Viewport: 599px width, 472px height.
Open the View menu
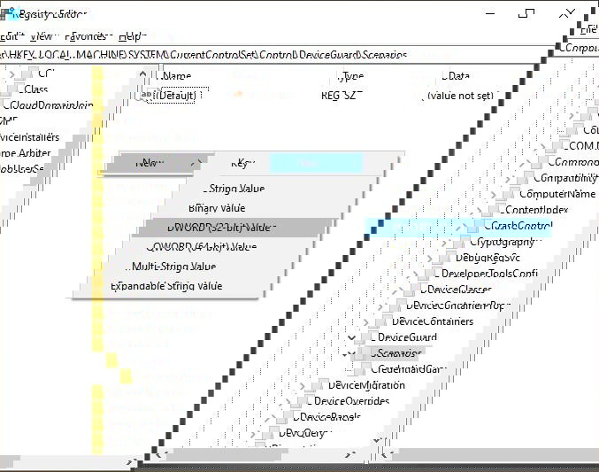(43, 36)
